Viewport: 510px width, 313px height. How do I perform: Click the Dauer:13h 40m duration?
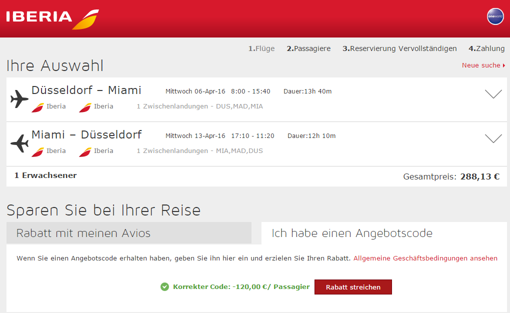(307, 91)
